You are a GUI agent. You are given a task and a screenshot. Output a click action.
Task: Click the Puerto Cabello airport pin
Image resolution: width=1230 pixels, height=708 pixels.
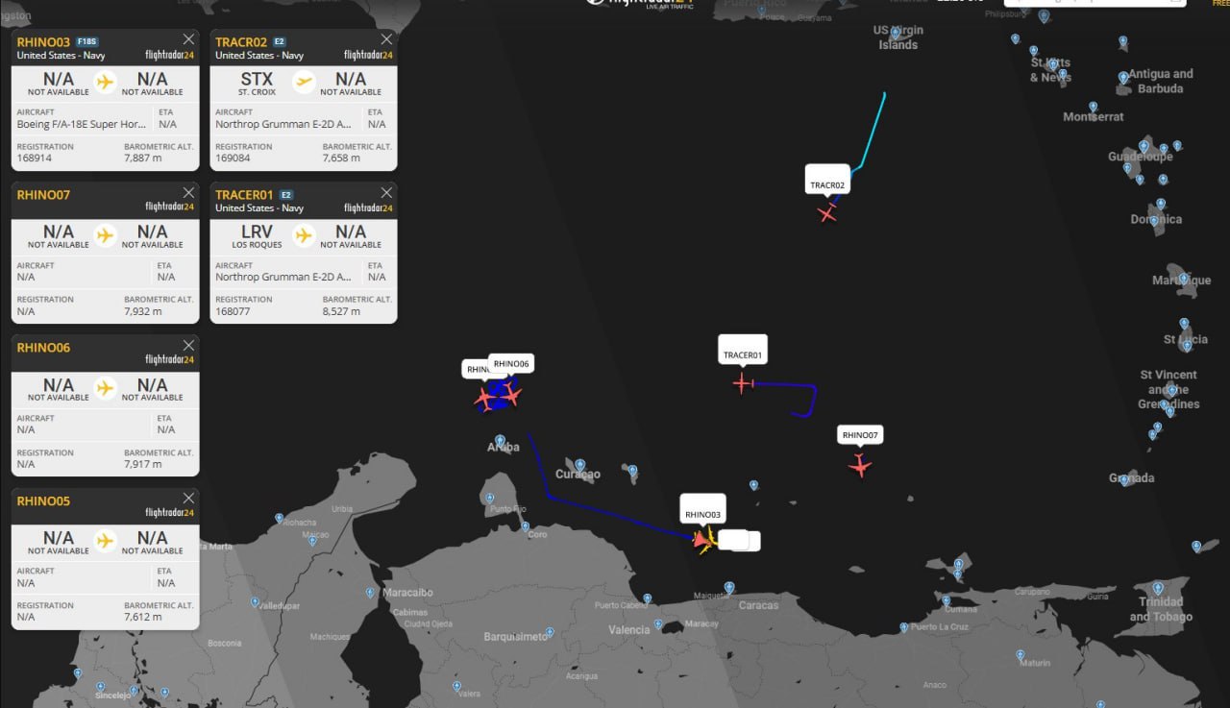pyautogui.click(x=646, y=598)
